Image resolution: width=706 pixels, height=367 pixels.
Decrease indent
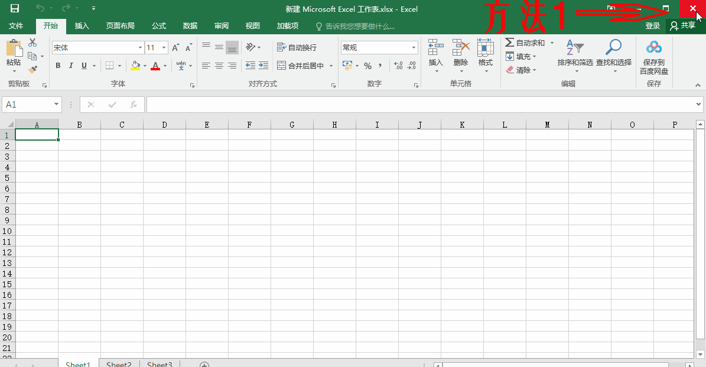pos(250,66)
